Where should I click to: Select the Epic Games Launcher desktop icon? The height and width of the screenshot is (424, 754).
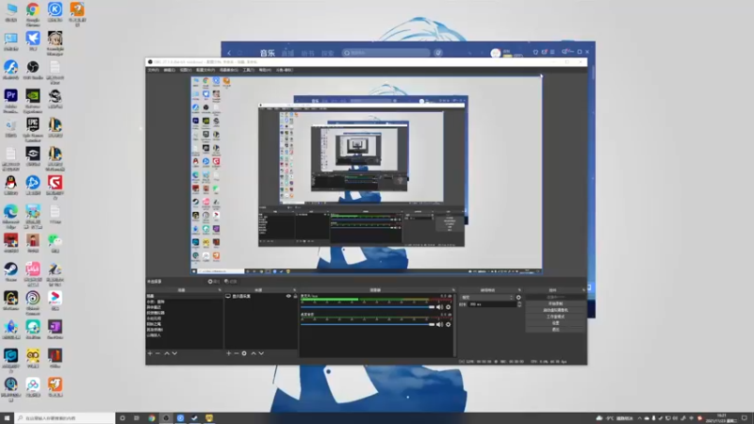tap(33, 129)
